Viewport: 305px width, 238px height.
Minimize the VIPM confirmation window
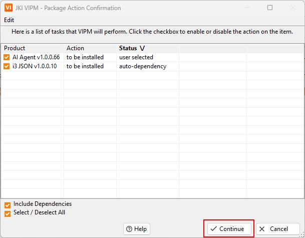click(247, 8)
